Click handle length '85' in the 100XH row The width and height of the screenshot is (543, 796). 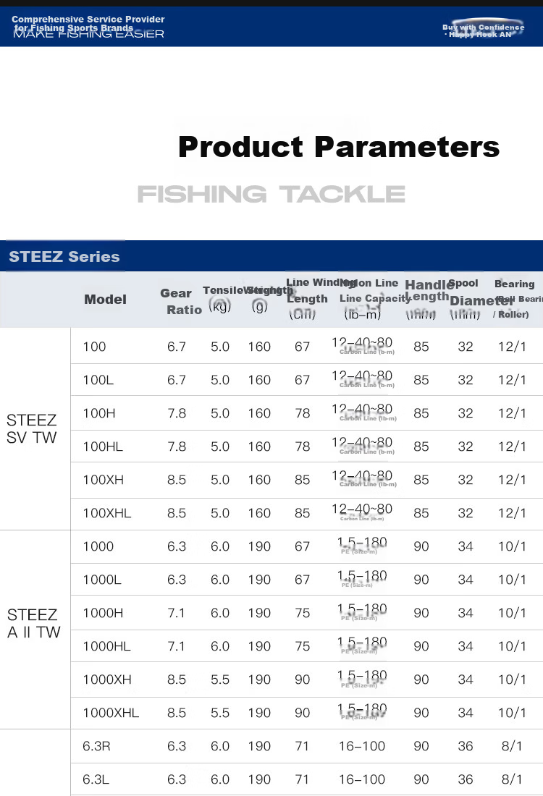click(x=421, y=480)
